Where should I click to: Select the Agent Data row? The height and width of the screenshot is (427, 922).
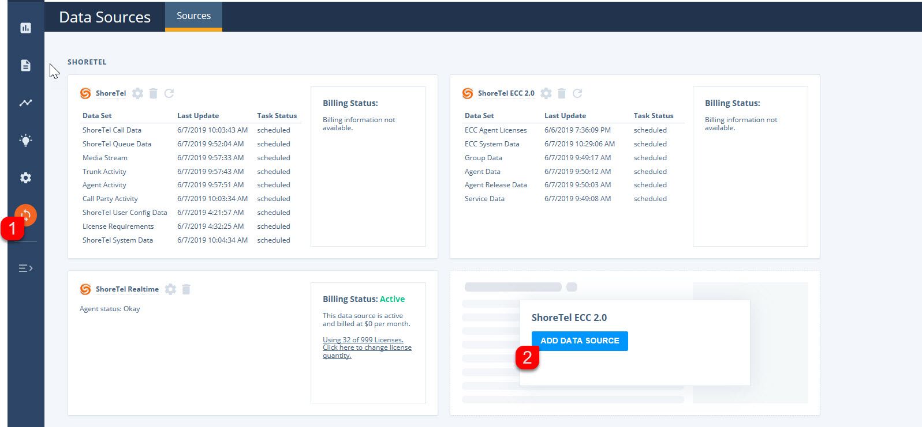coord(573,172)
